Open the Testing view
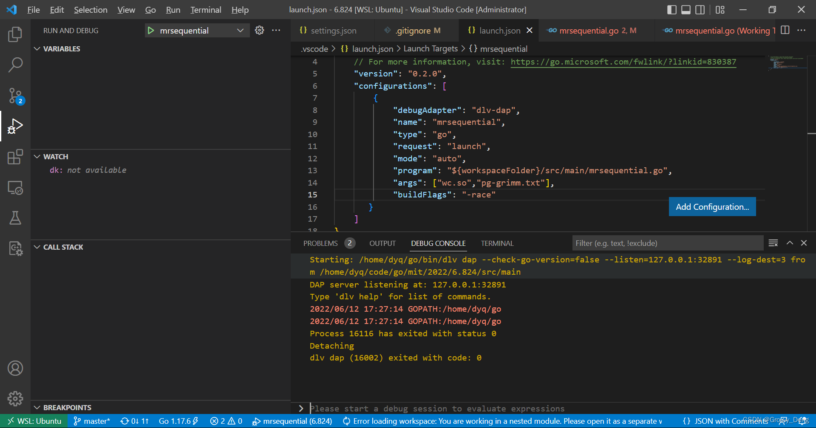This screenshot has height=428, width=816. [15, 218]
